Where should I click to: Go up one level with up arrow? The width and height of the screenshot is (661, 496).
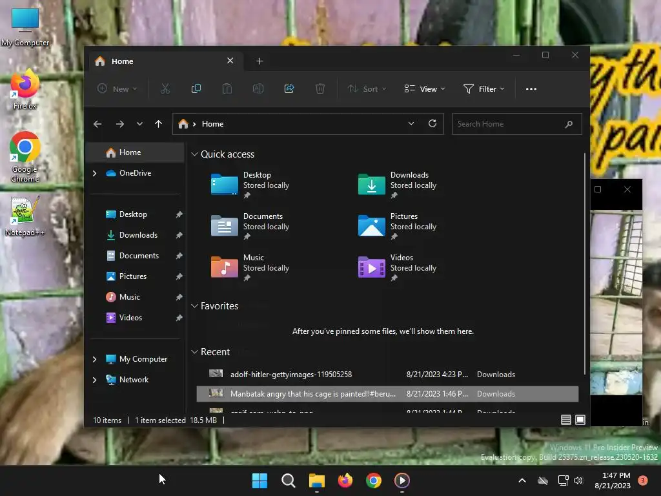coord(159,124)
